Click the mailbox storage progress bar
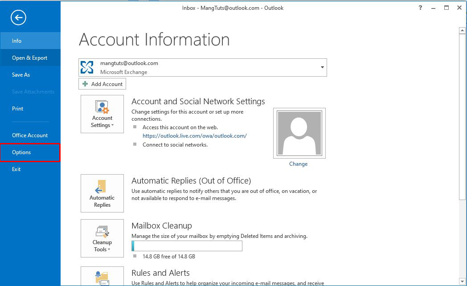Image resolution: width=467 pixels, height=286 pixels. pos(187,246)
